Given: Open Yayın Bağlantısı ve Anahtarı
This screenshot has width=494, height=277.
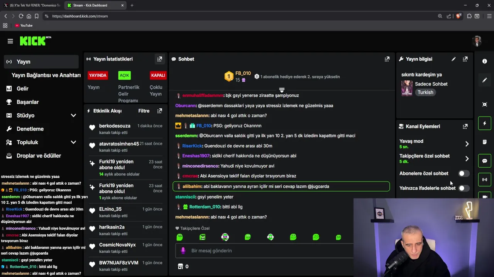Looking at the screenshot, I should (x=46, y=75).
